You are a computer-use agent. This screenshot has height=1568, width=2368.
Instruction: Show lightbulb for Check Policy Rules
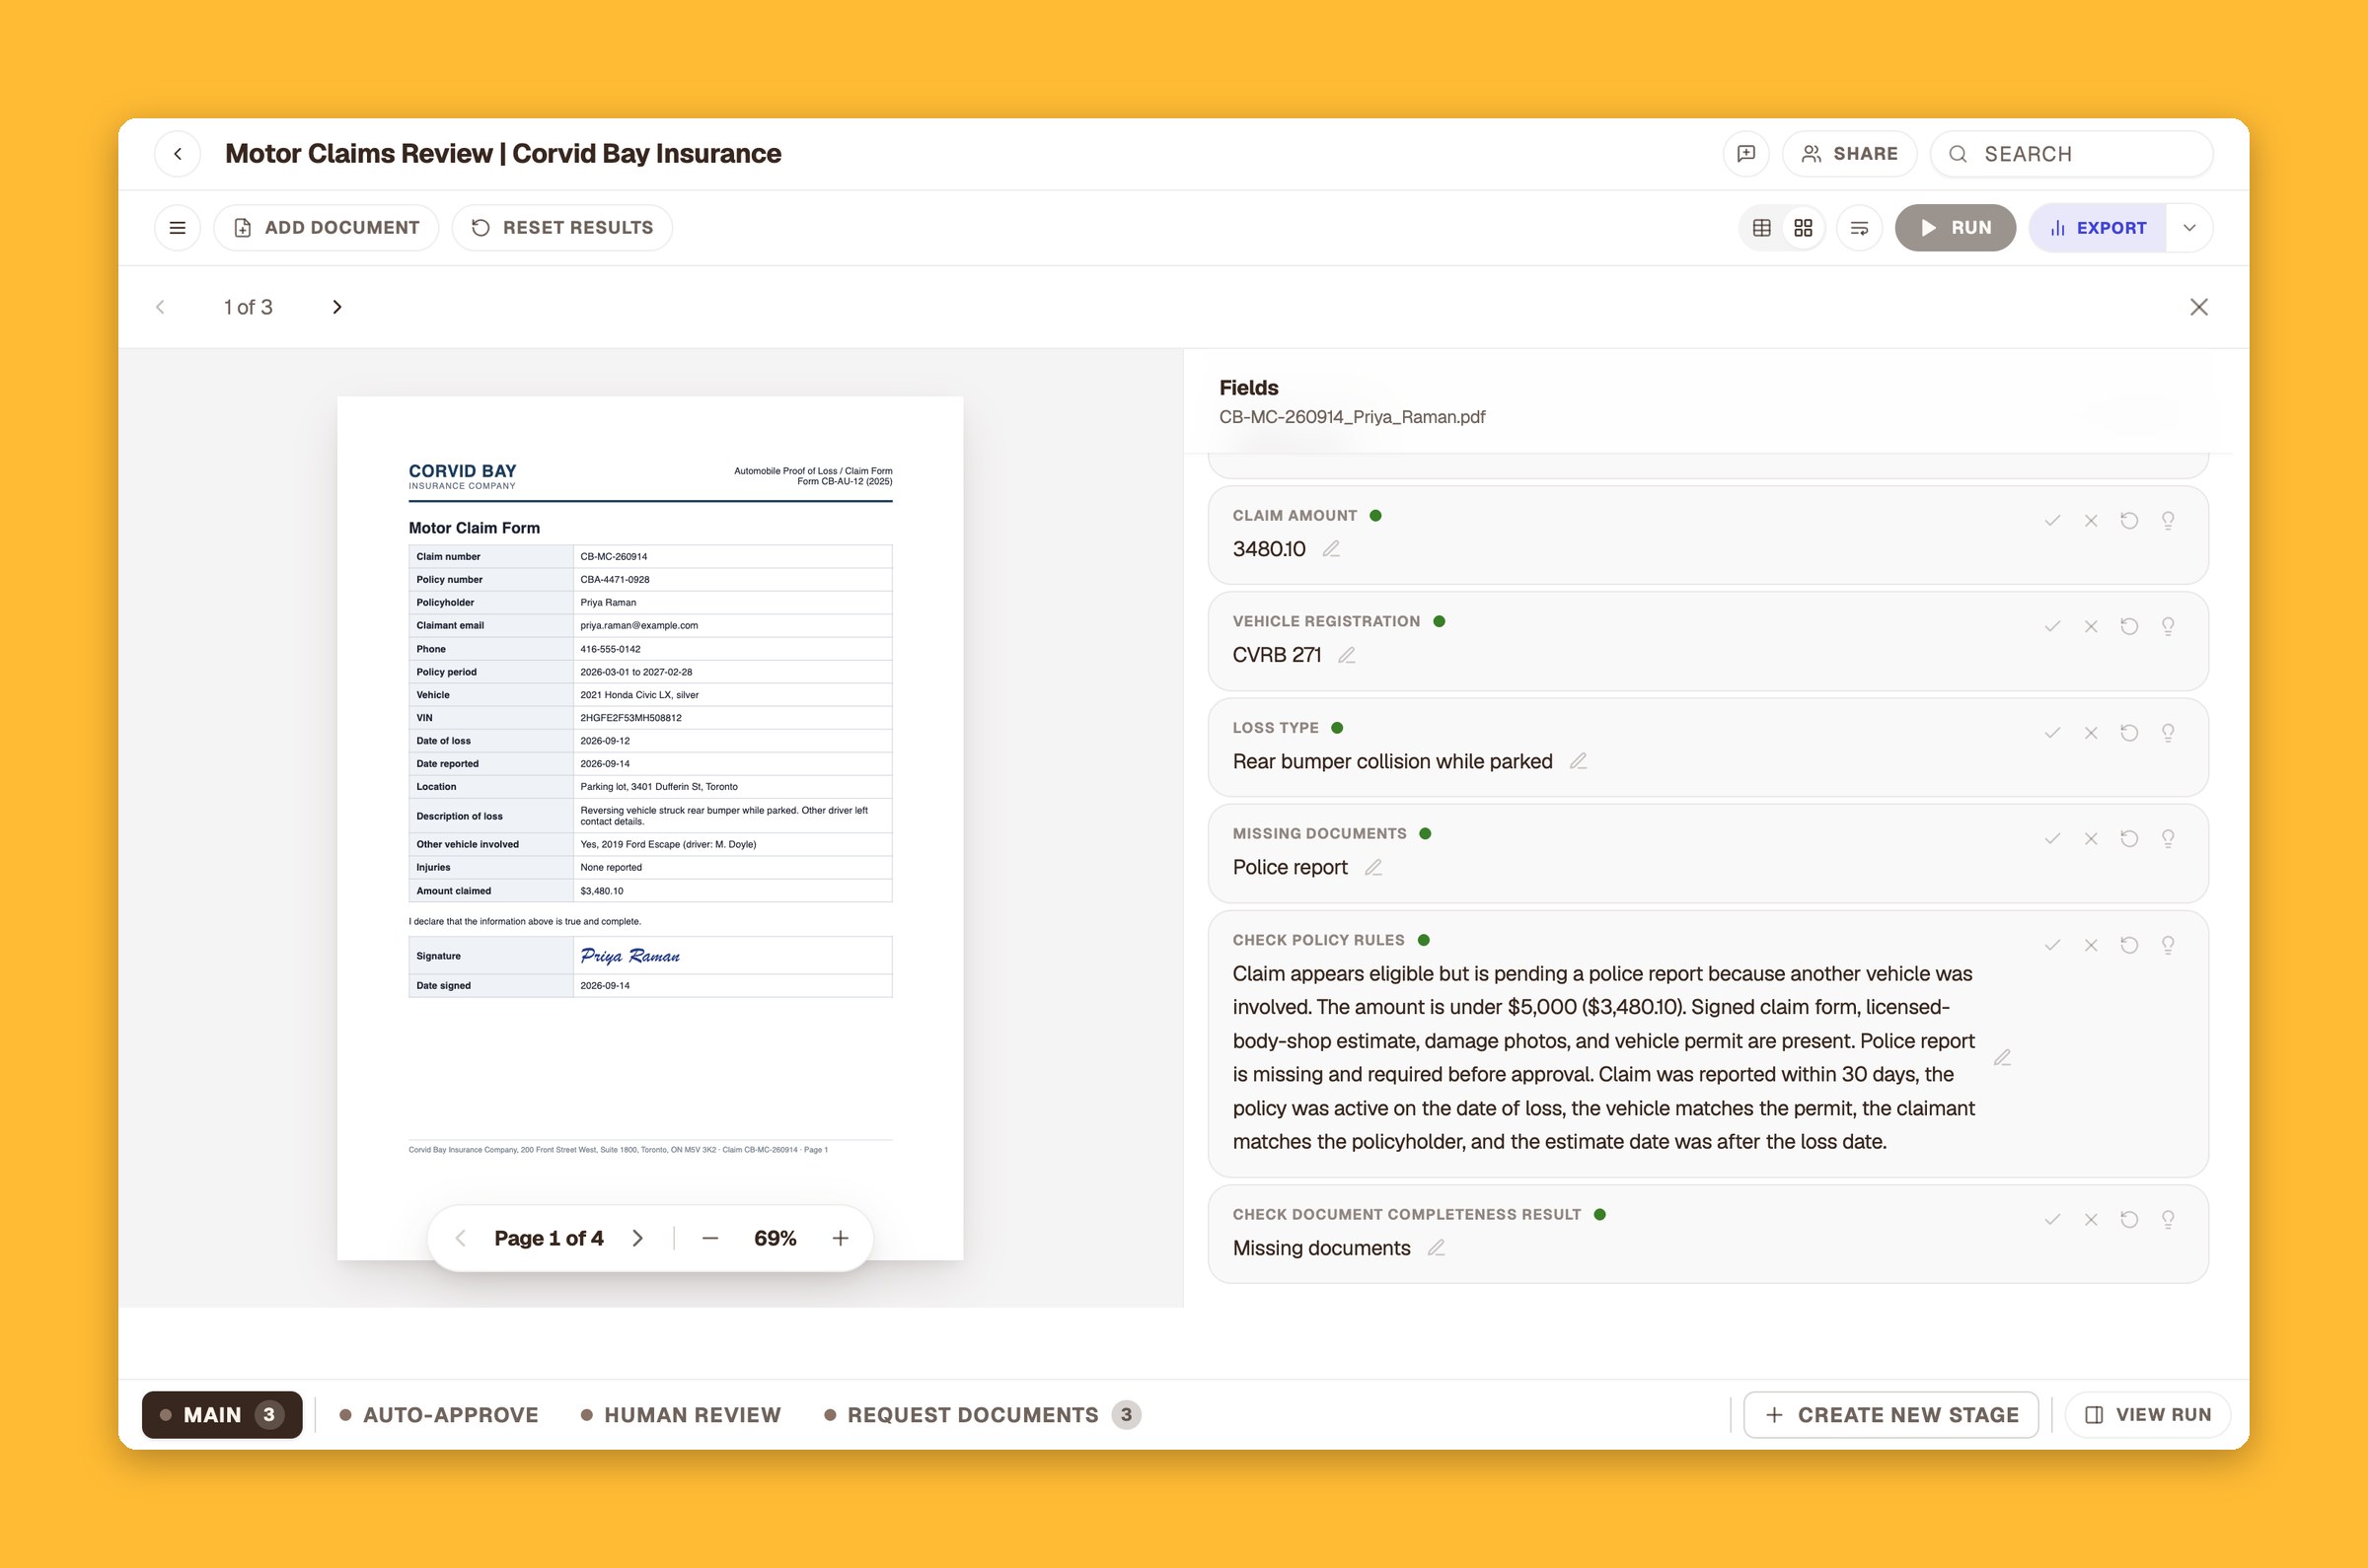pos(2167,945)
